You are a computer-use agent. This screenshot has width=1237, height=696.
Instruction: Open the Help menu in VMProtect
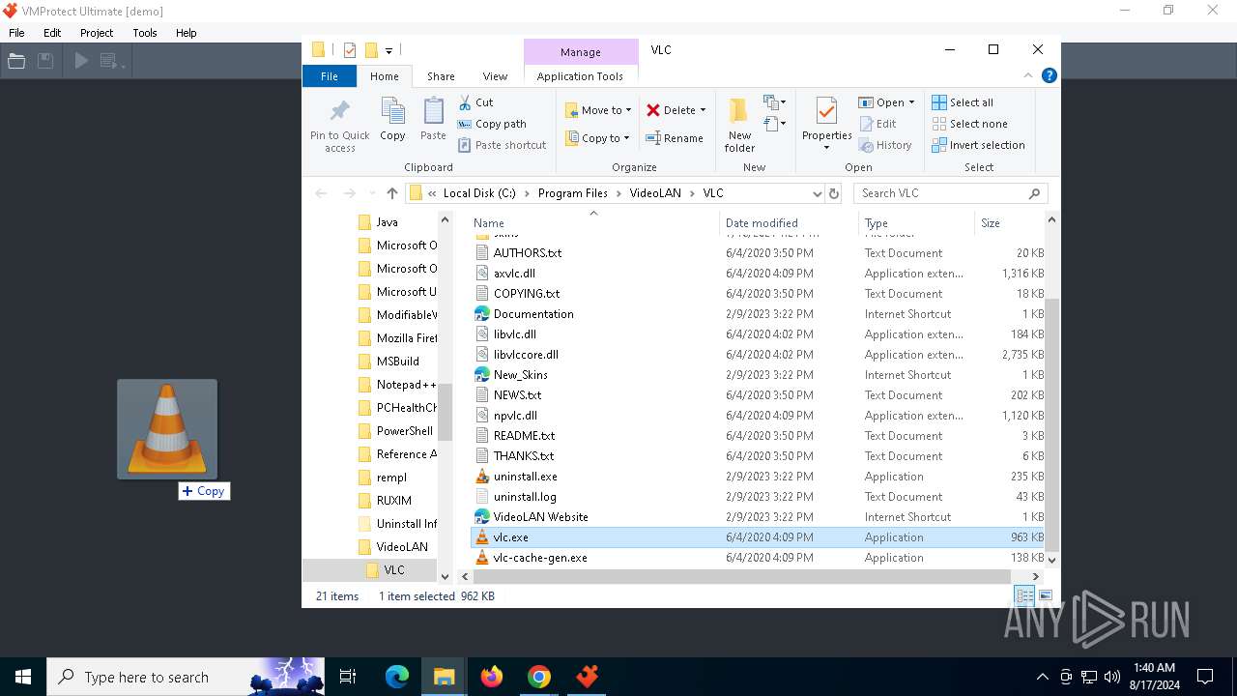[187, 33]
